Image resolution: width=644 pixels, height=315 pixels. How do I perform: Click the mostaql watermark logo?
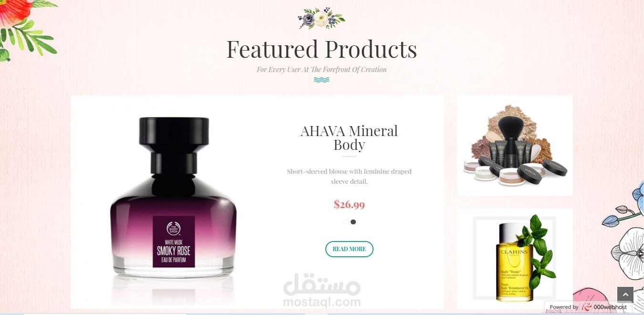[322, 290]
